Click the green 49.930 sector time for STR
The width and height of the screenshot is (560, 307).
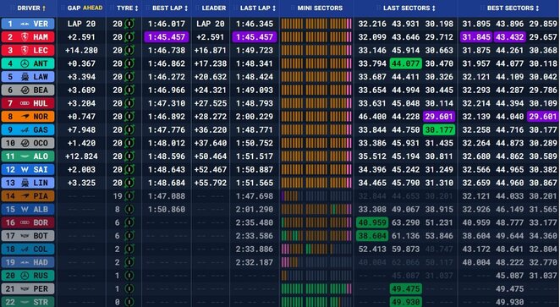coord(406,302)
